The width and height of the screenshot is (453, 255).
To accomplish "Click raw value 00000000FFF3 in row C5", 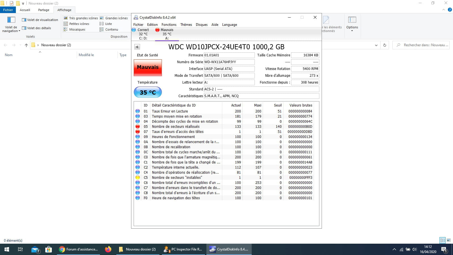I will [301, 178].
